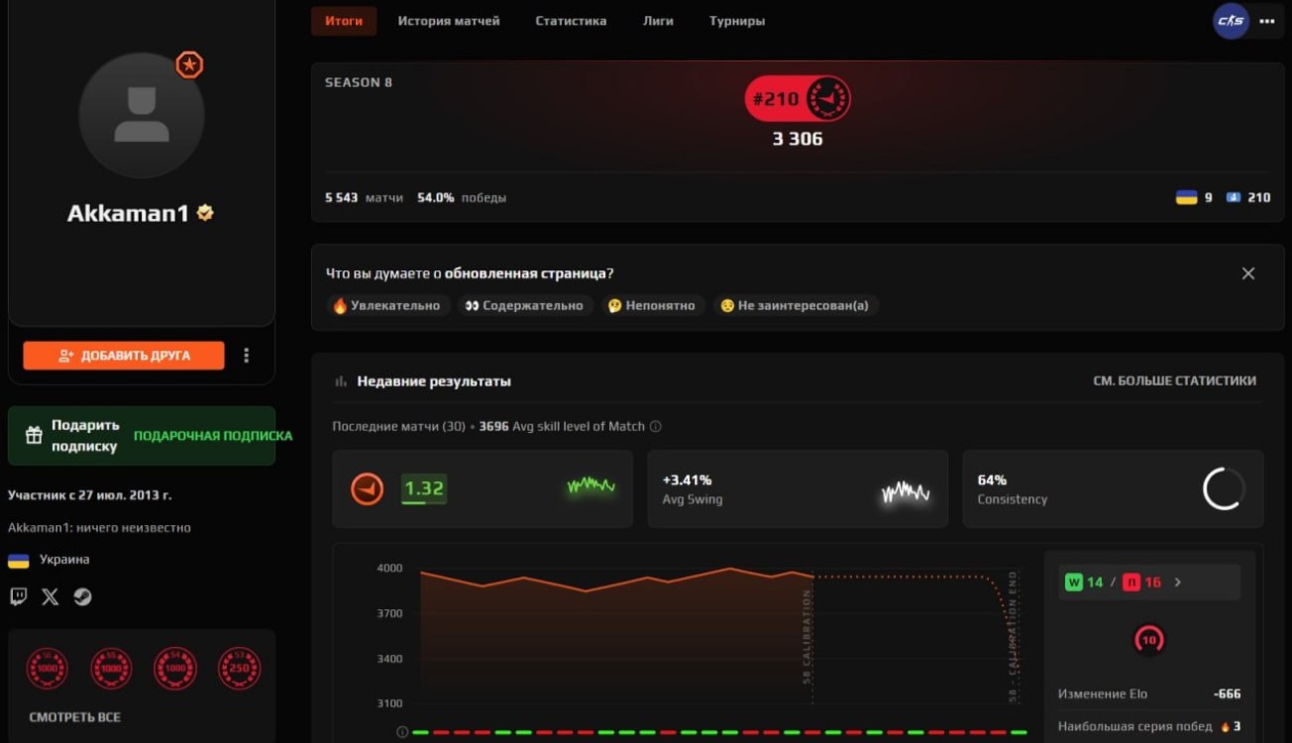Viewport: 1292px width, 743px height.
Task: Dismiss the page feedback survey banner
Action: click(1247, 273)
